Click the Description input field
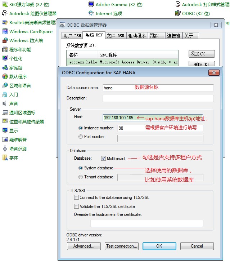 [x=158, y=98]
